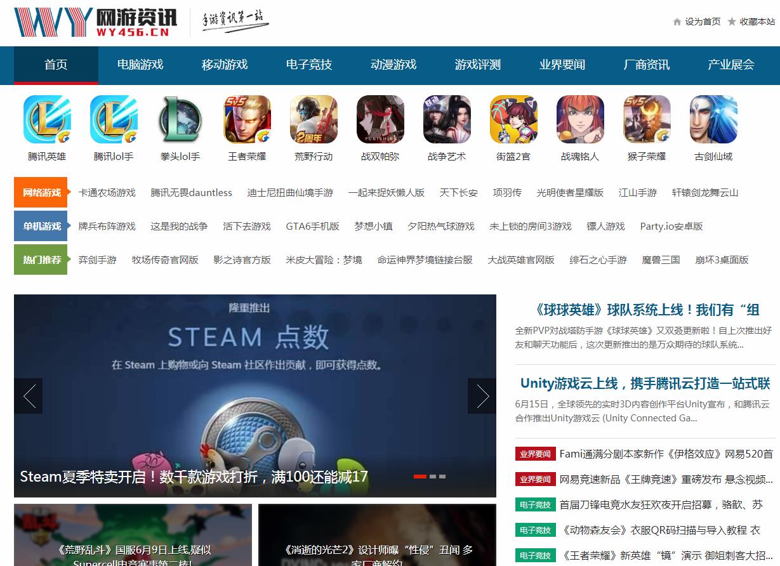Screen dimensions: 780x566
Task: Open the 迪士尼扭曲仙境手游 link
Action: tap(290, 193)
